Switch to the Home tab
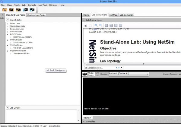Screen dimensions: 181x127 [x=86, y=15]
